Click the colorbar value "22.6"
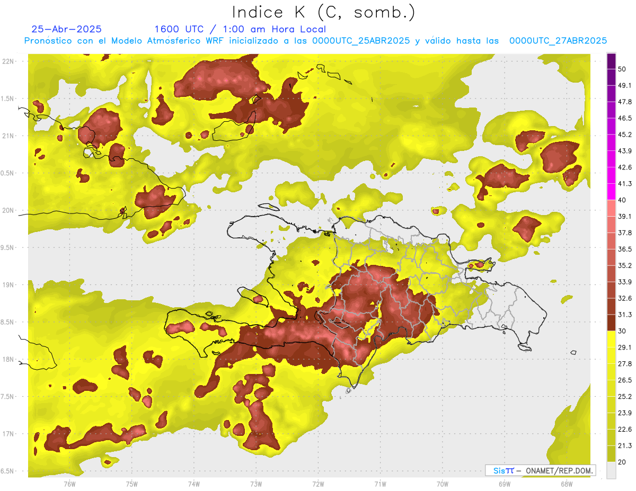Image resolution: width=636 pixels, height=491 pixels. click(625, 430)
